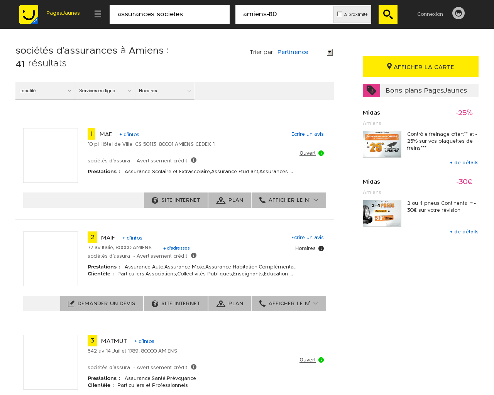
Task: Click the Midas pneus -30€ thumbnail
Action: coord(382,213)
